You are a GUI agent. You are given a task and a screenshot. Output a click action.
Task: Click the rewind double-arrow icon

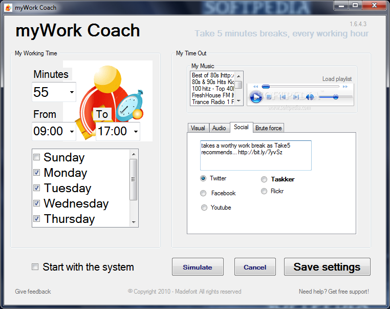(x=256, y=87)
